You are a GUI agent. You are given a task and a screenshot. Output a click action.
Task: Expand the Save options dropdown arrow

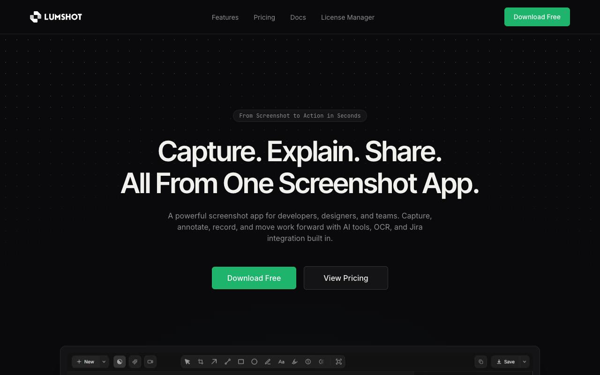[525, 361]
